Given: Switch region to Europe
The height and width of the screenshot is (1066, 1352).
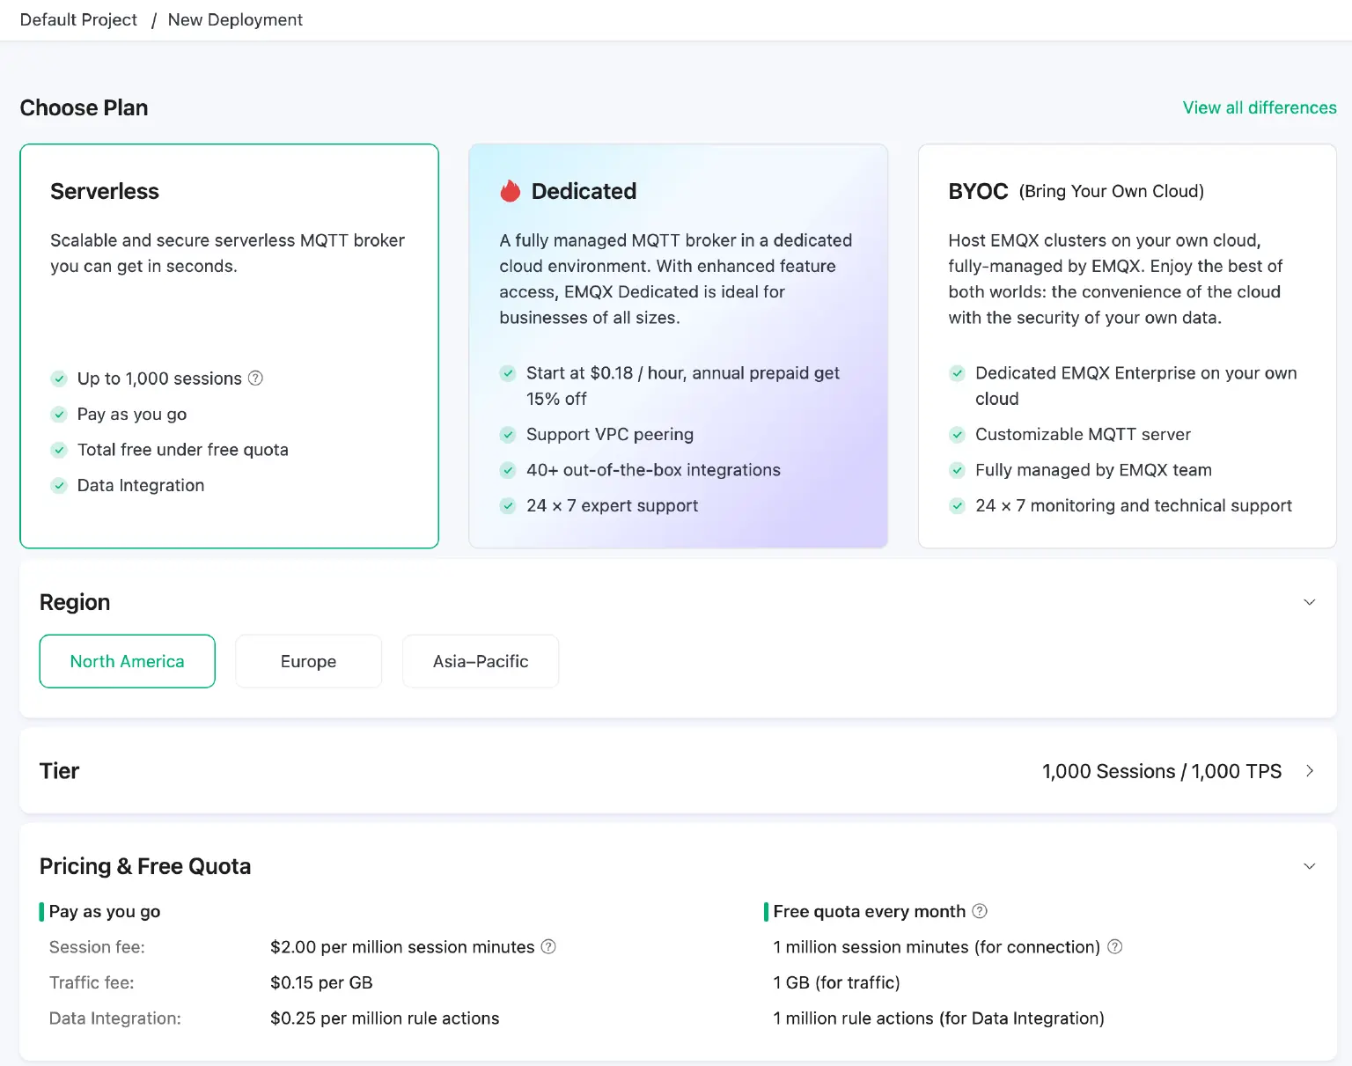Looking at the screenshot, I should [x=308, y=661].
